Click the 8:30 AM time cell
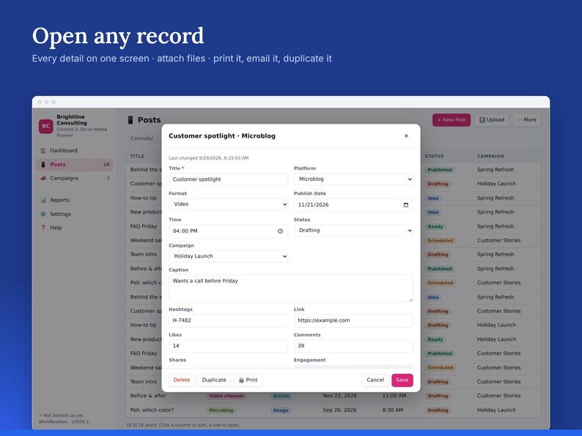 pos(393,410)
